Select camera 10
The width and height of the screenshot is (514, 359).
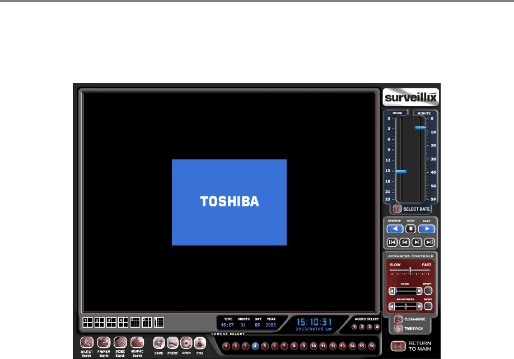click(x=314, y=346)
